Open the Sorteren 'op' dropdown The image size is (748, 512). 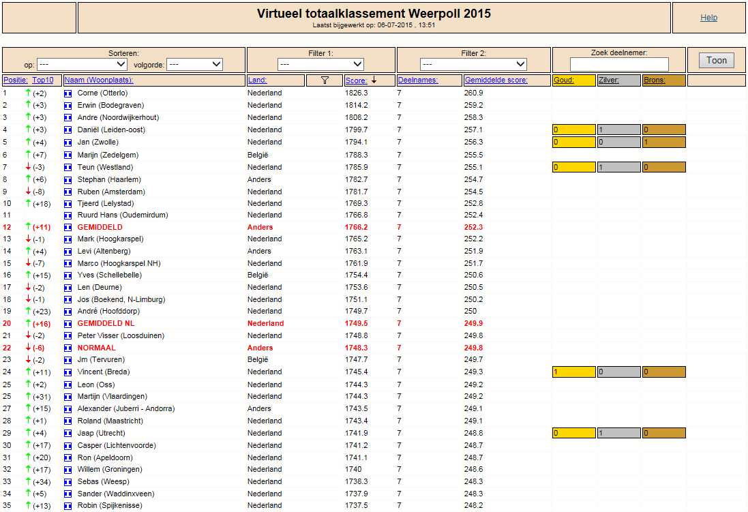coord(82,64)
